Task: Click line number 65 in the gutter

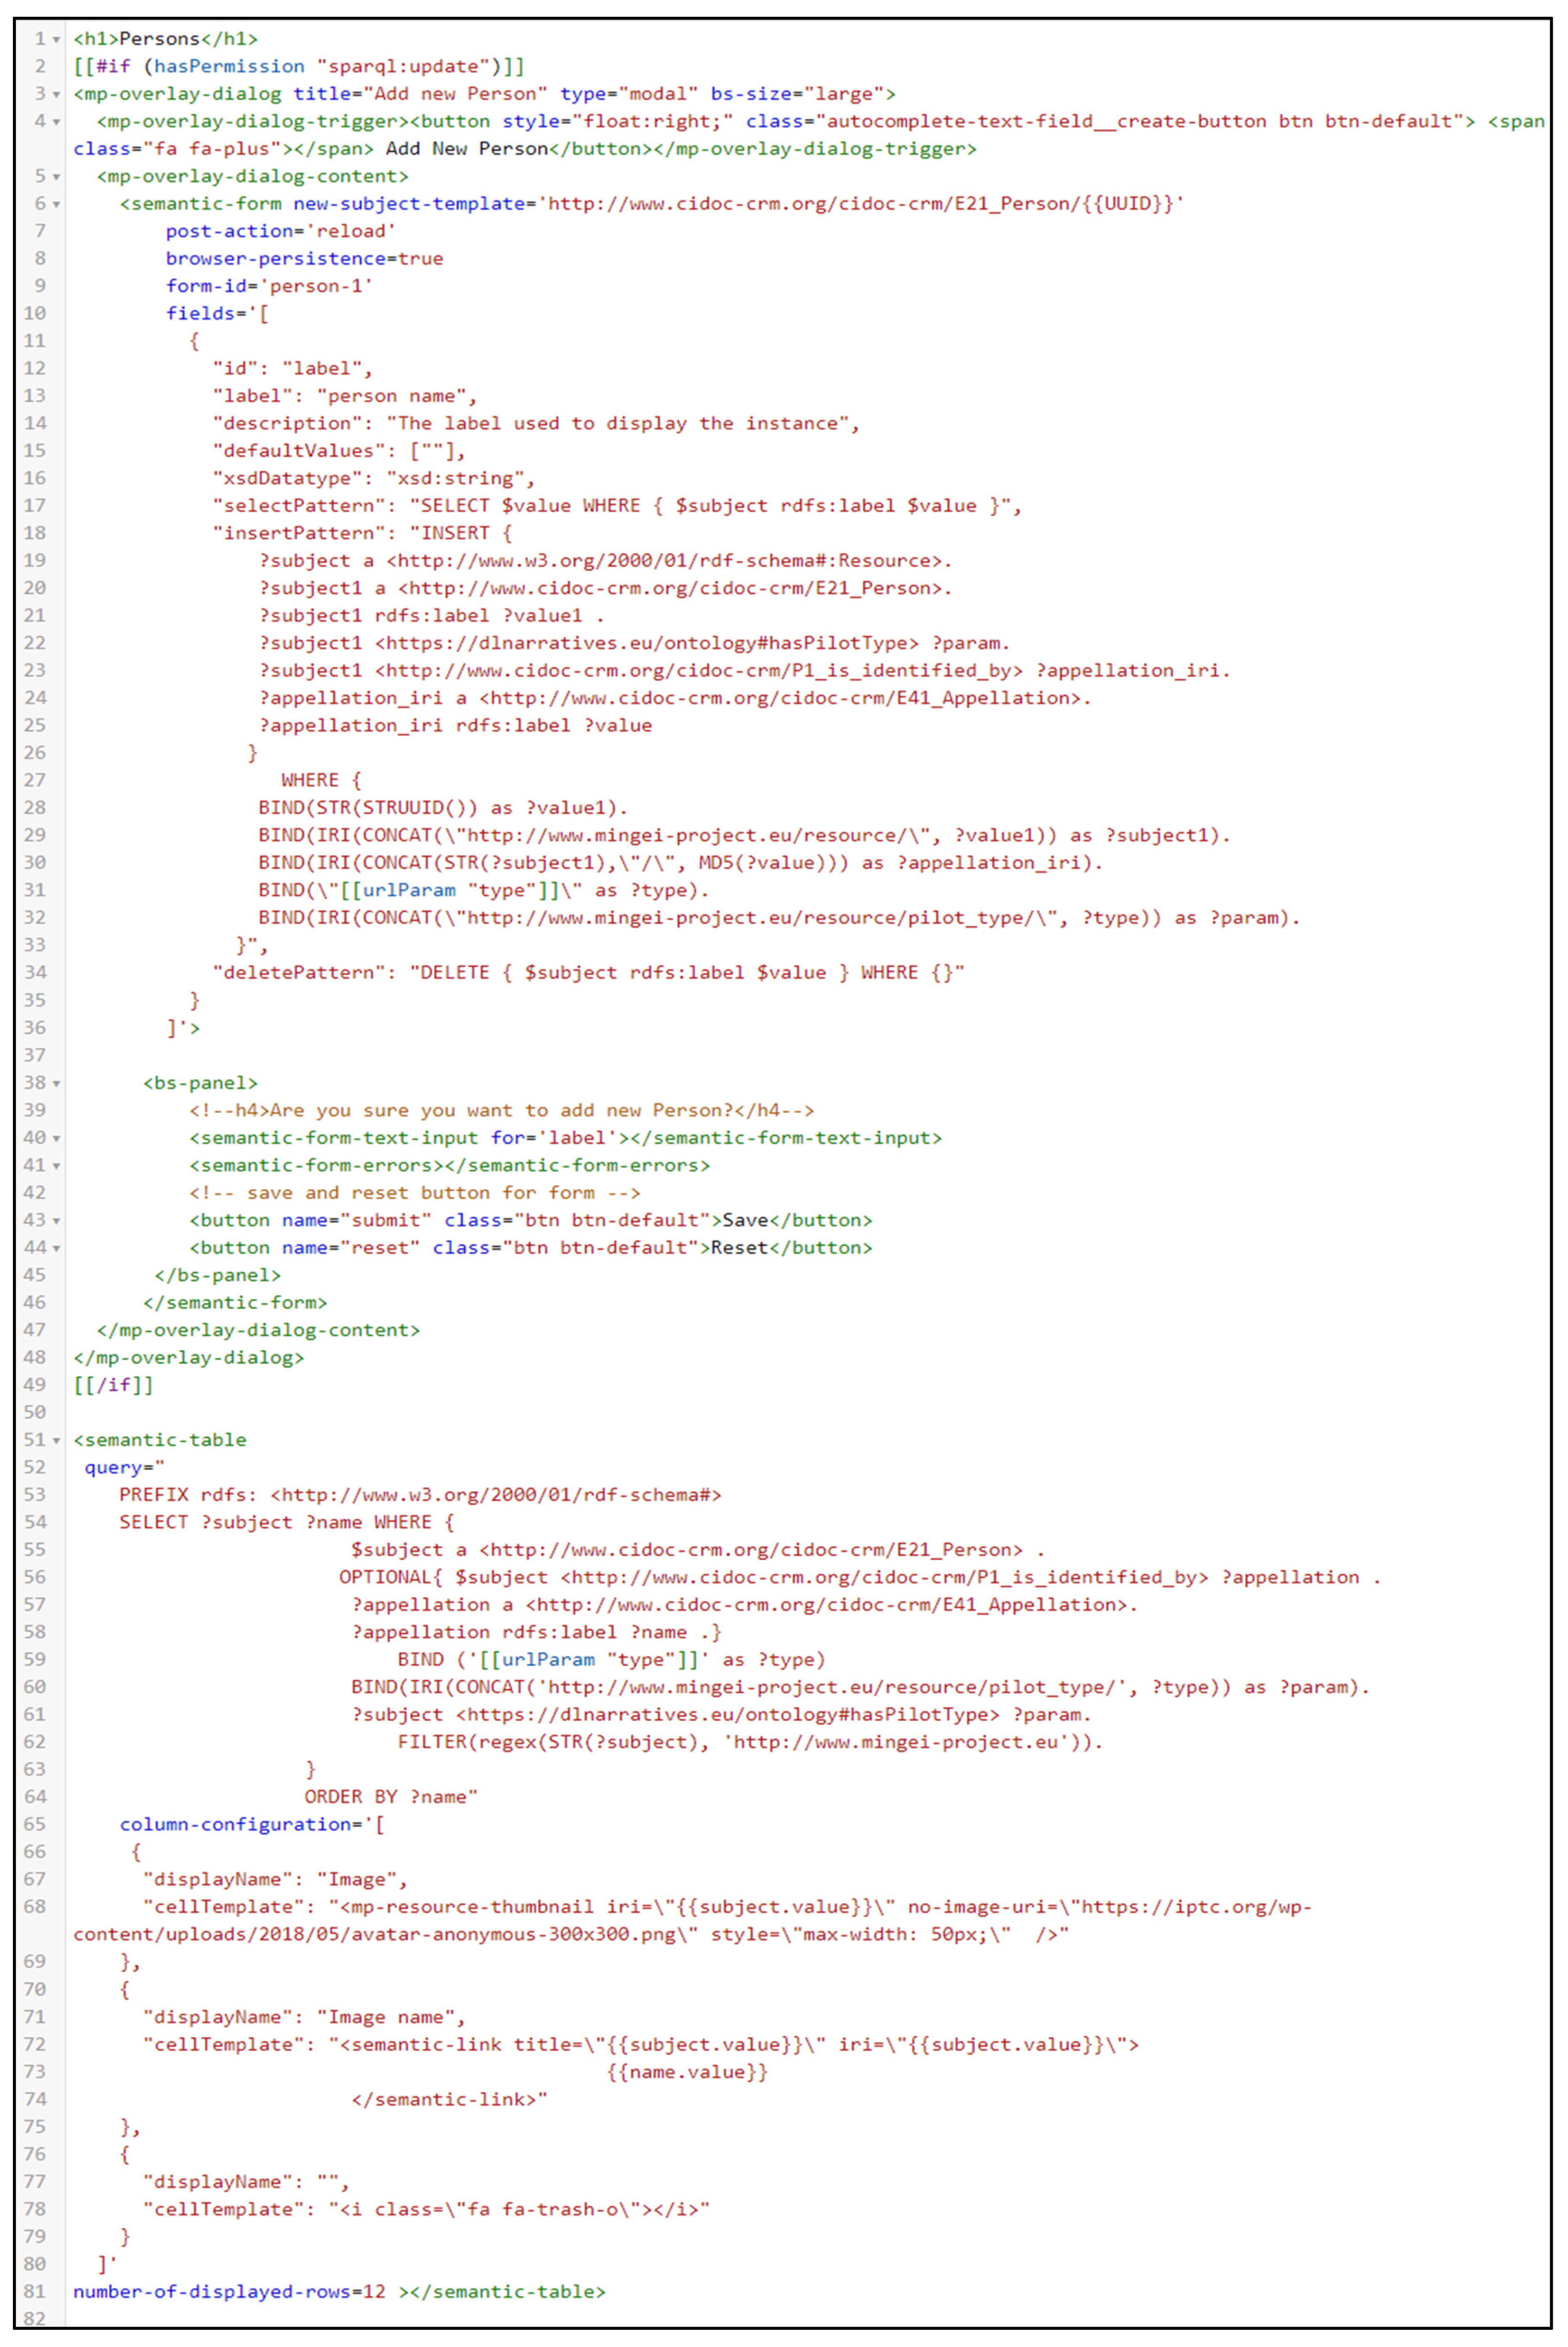Action: tap(35, 1824)
